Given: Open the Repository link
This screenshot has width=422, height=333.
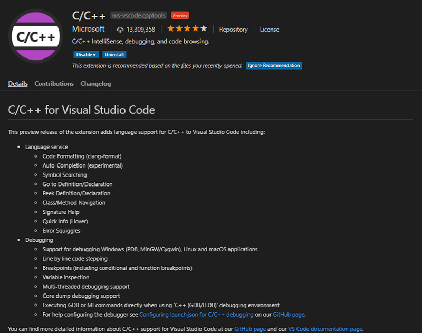Looking at the screenshot, I should click(x=233, y=30).
